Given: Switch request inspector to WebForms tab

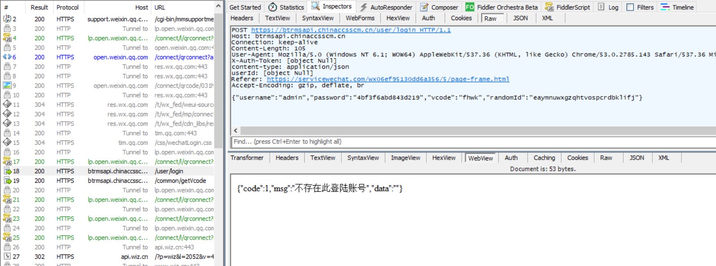Looking at the screenshot, I should coord(360,18).
